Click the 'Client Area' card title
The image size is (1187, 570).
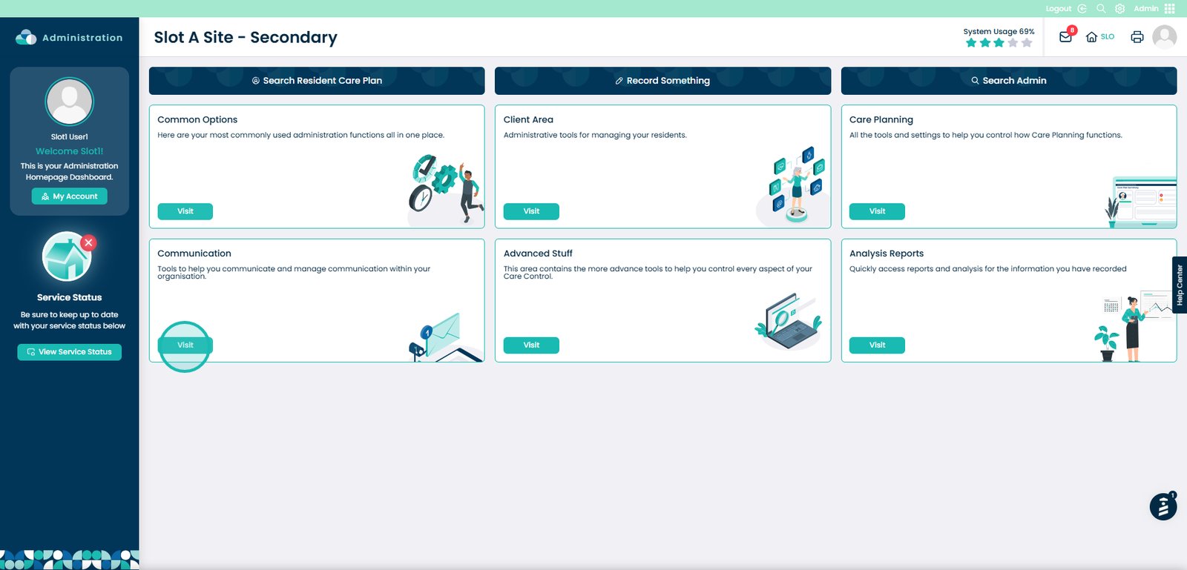(528, 119)
